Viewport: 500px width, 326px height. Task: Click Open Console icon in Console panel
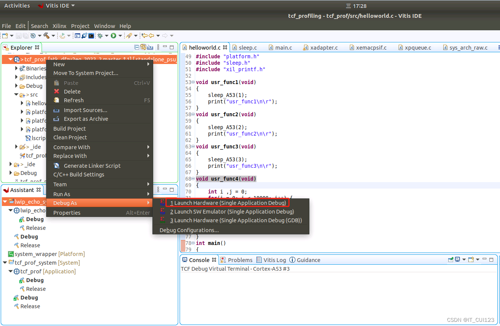coord(471,260)
